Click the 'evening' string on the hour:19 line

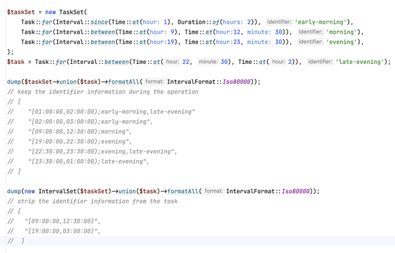pyautogui.click(x=342, y=42)
